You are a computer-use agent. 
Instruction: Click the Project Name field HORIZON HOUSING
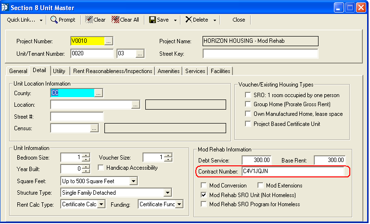click(x=260, y=41)
